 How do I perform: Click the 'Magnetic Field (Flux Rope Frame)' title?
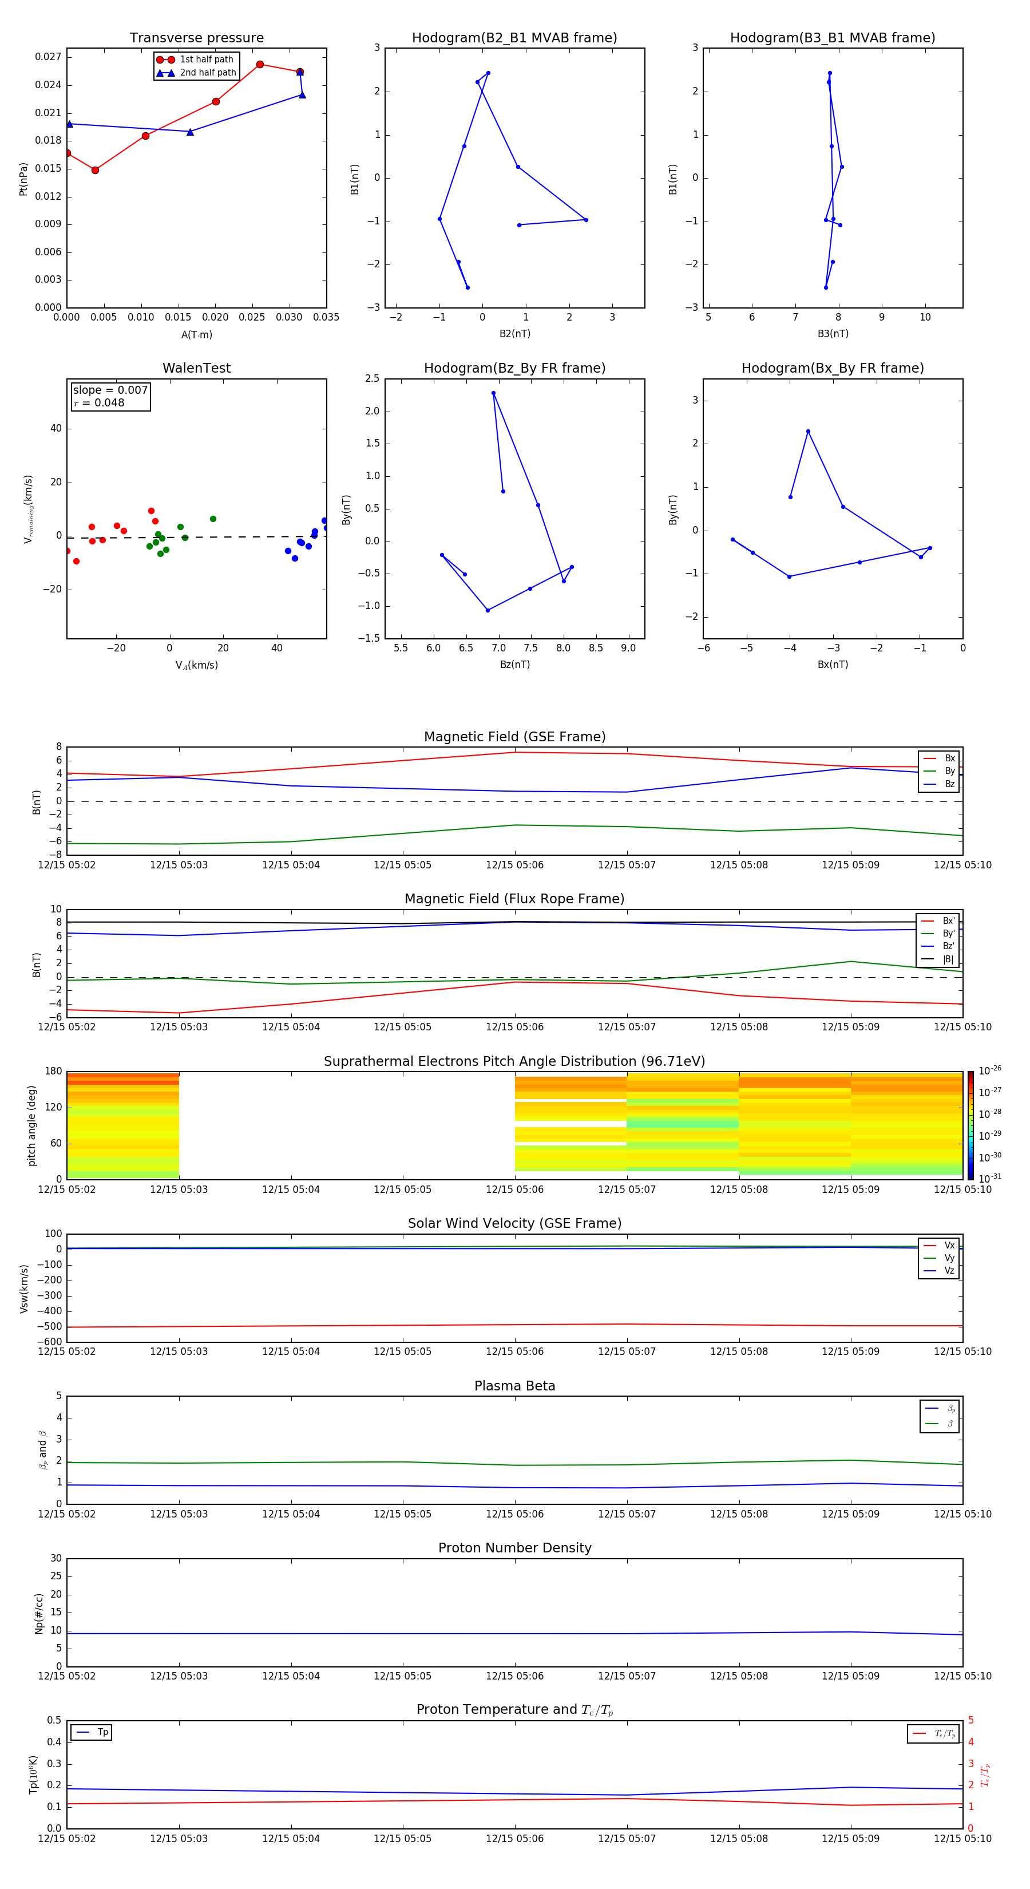tap(514, 898)
